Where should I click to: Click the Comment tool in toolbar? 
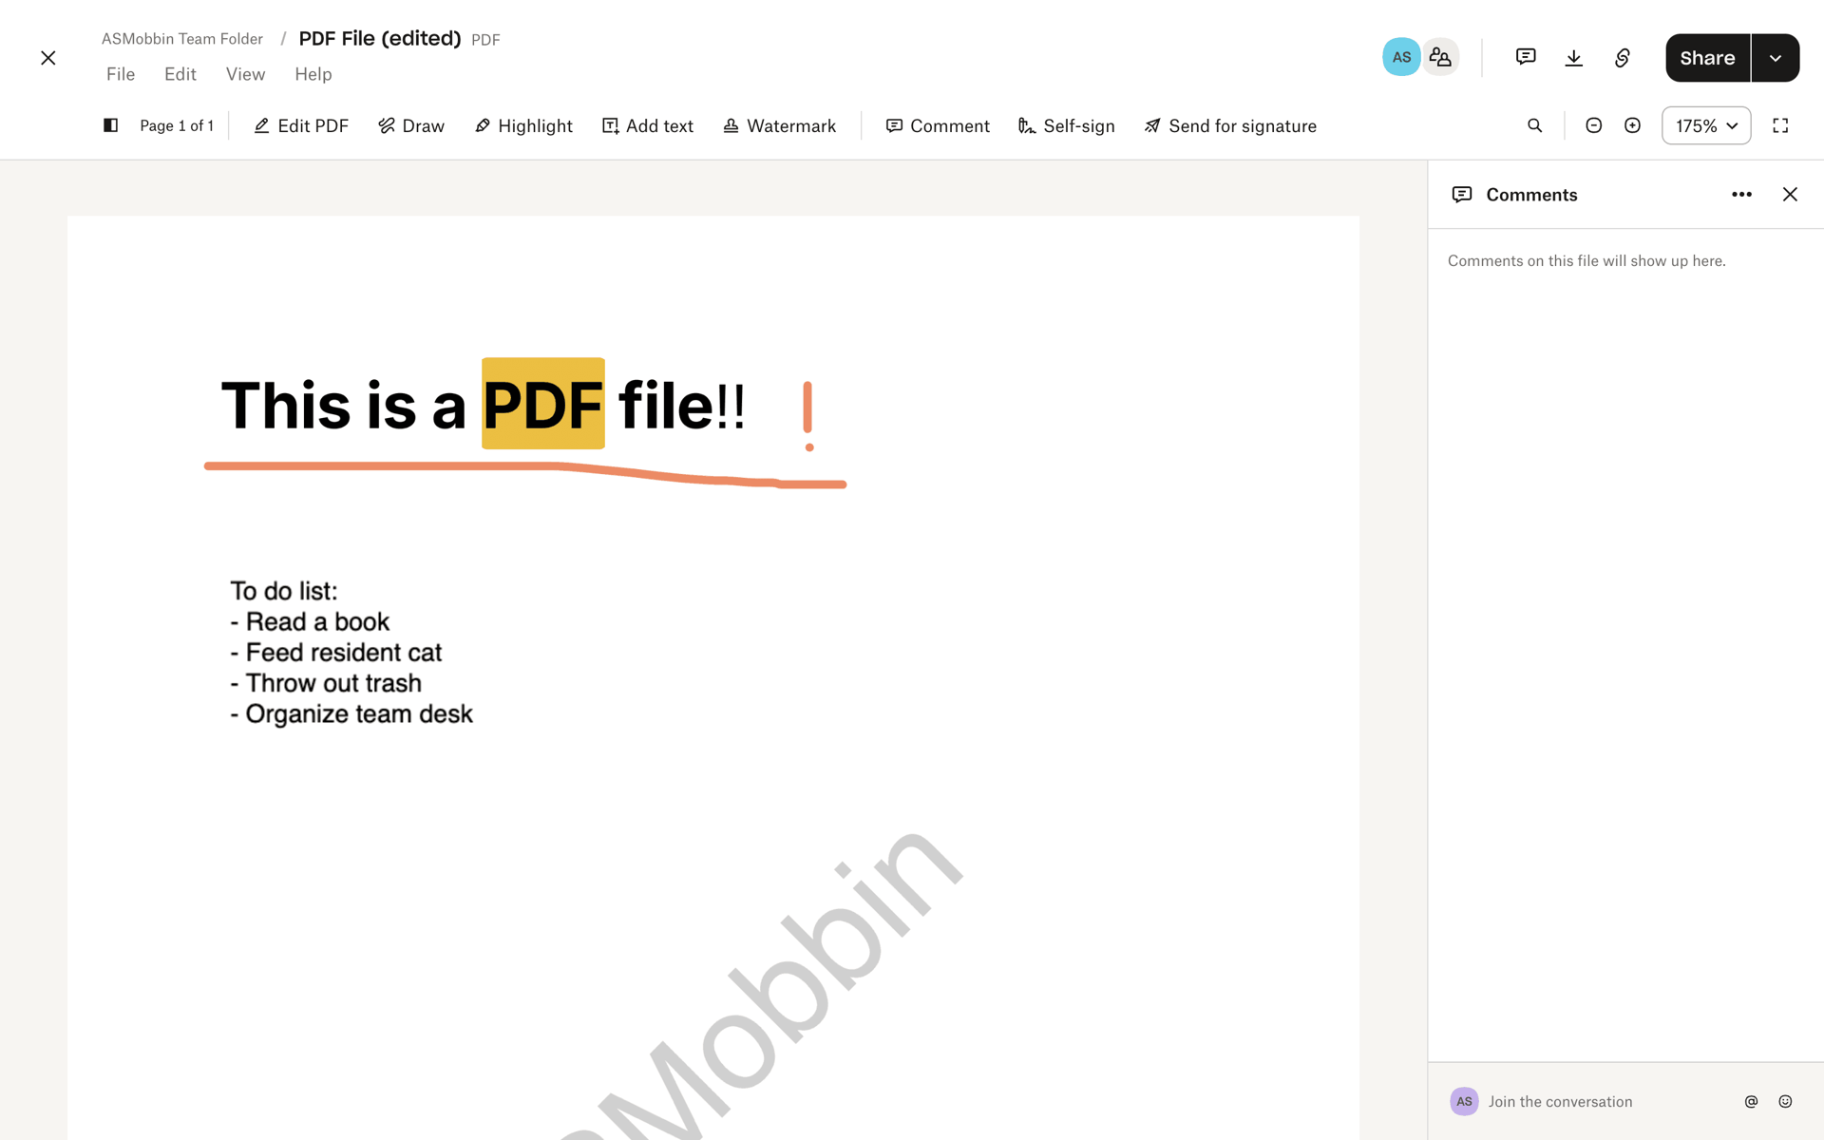938,125
